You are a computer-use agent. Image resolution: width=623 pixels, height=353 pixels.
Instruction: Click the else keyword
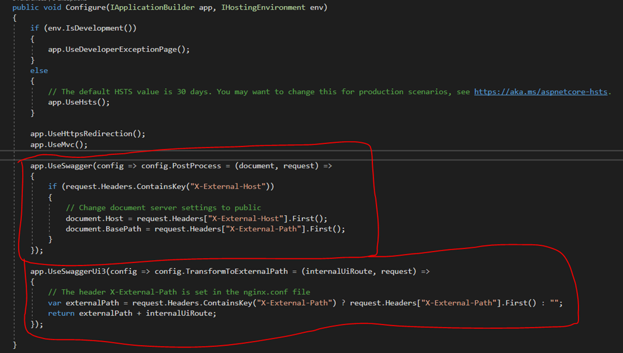pos(39,70)
